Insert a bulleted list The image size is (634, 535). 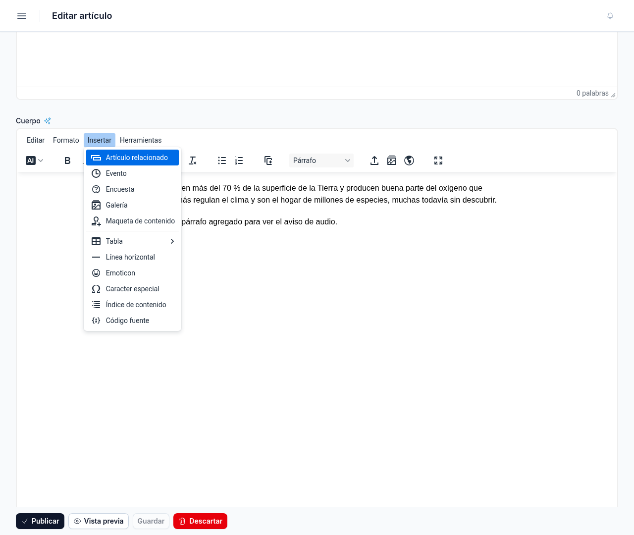[x=222, y=160]
